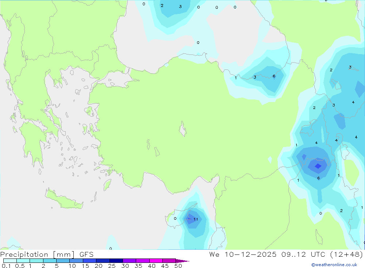The width and height of the screenshot is (365, 268).
Task: Click the 30–35 mm legend swatch
Action: [130, 261]
